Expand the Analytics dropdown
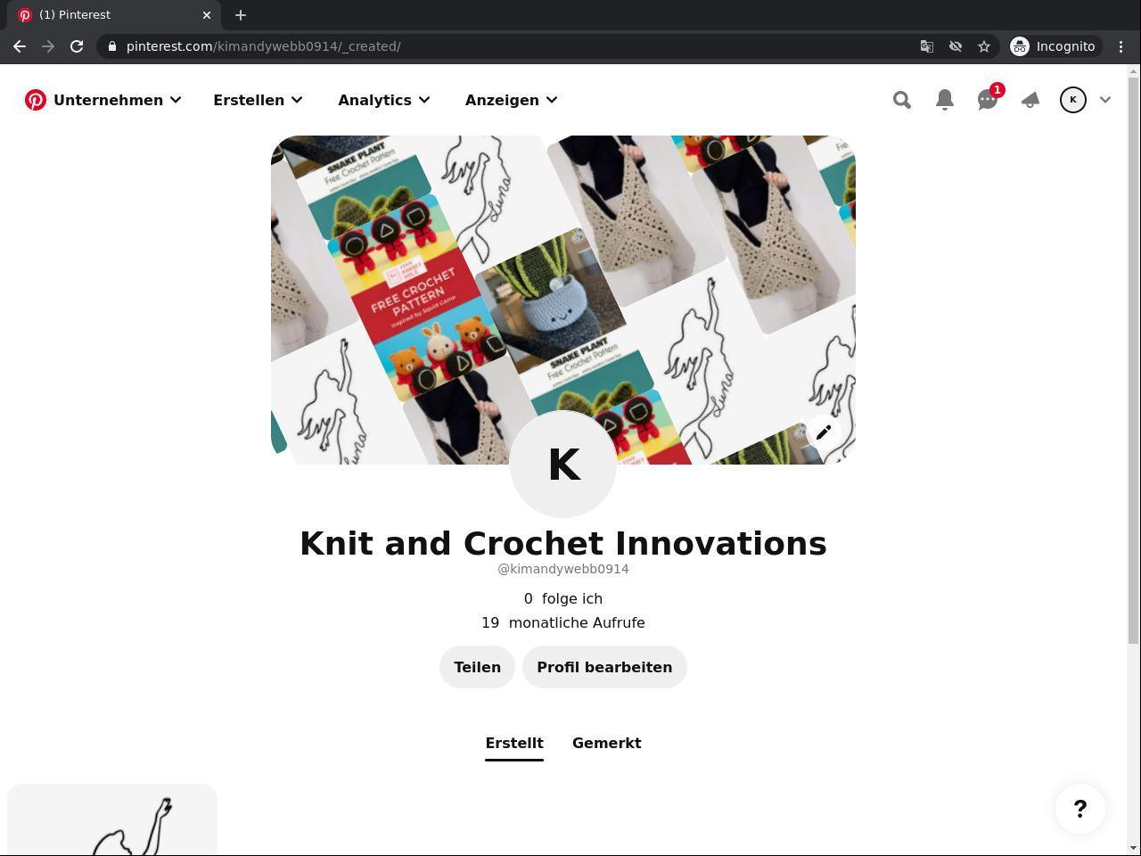Screen dimensions: 1141x856 pyautogui.click(x=384, y=100)
